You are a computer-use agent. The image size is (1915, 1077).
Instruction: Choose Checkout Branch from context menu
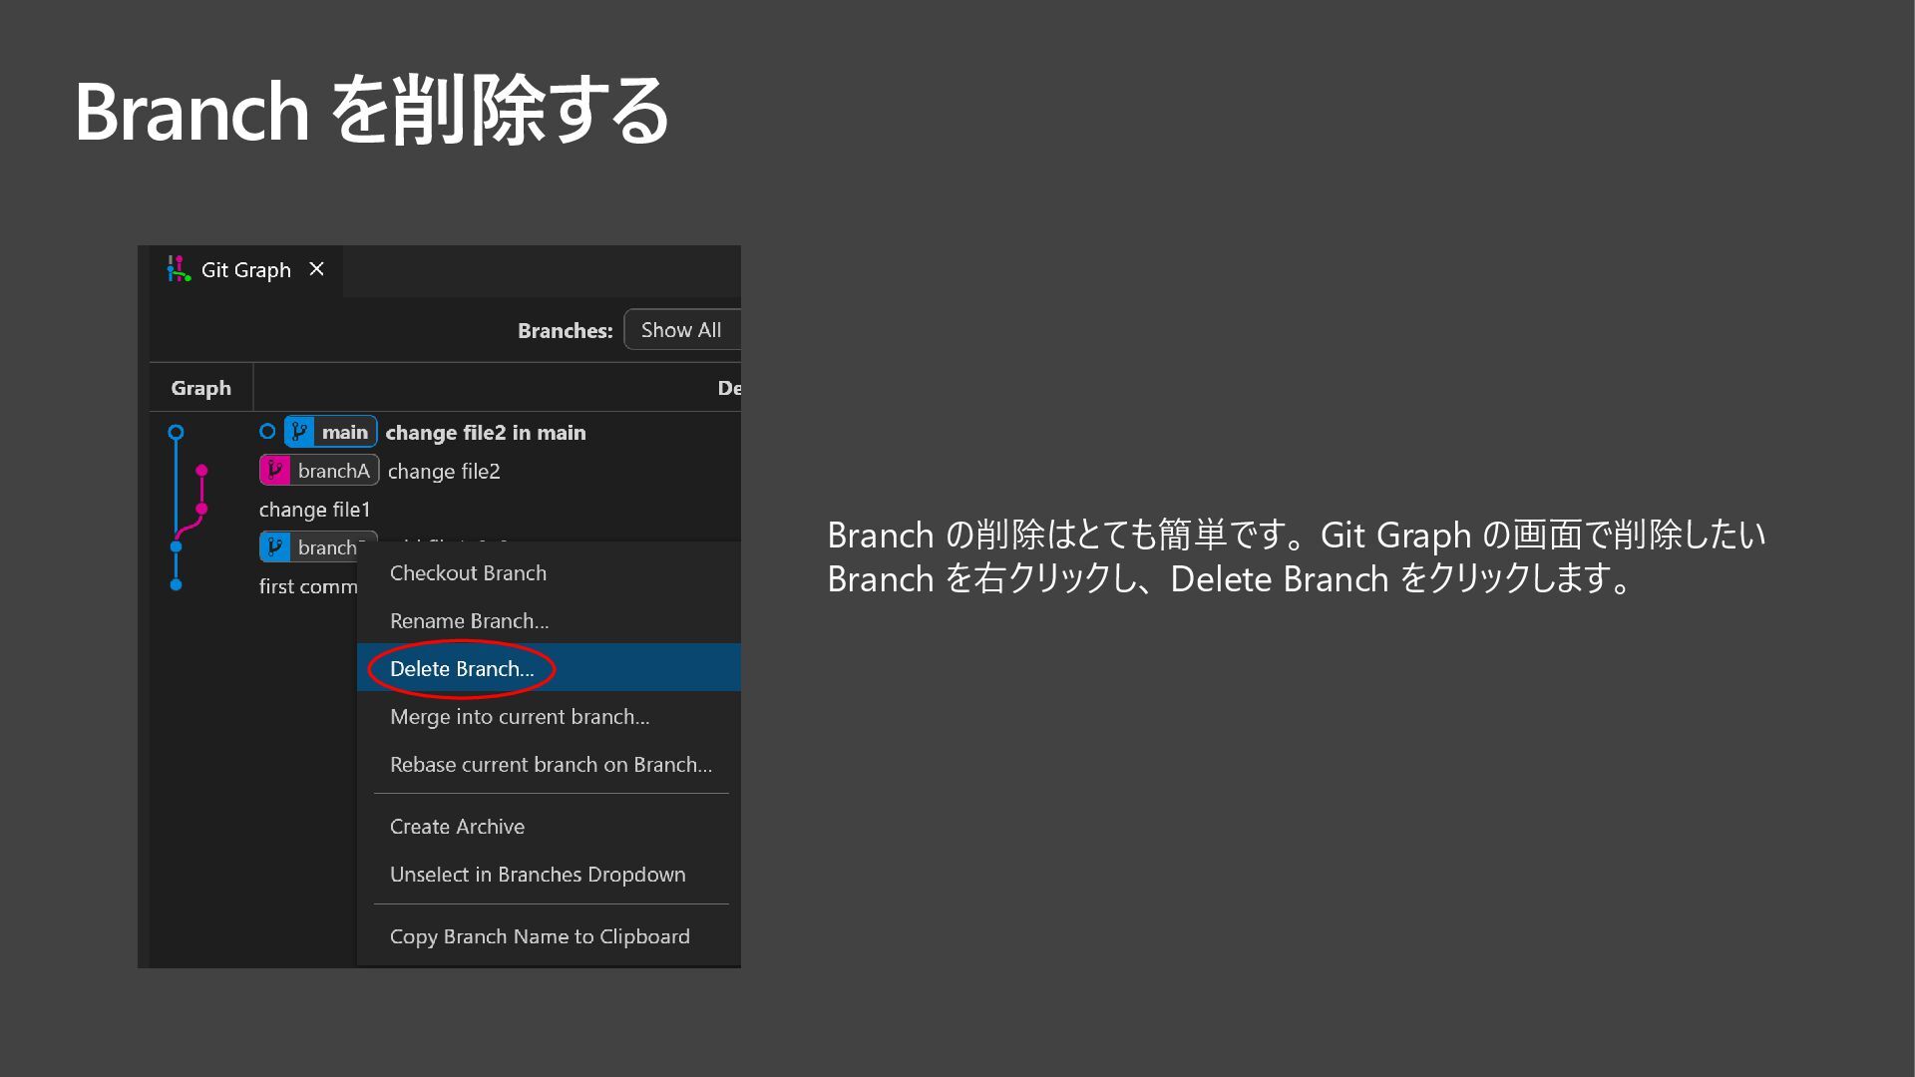468,573
